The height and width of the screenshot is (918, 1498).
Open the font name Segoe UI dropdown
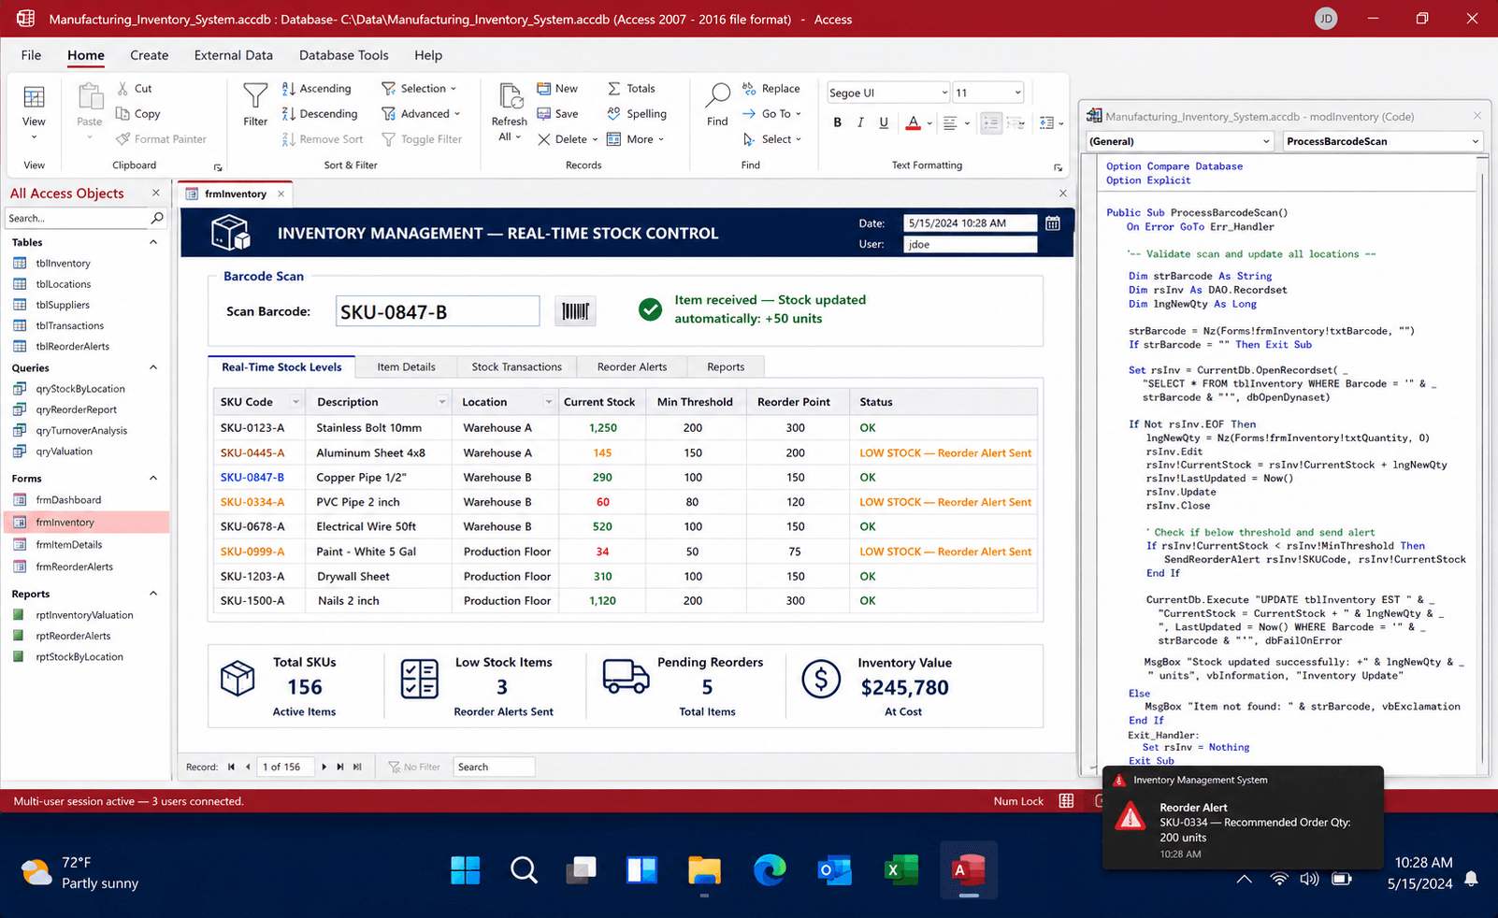click(943, 93)
